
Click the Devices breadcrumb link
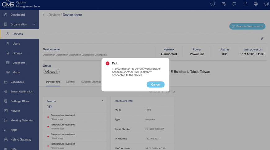tap(54, 15)
